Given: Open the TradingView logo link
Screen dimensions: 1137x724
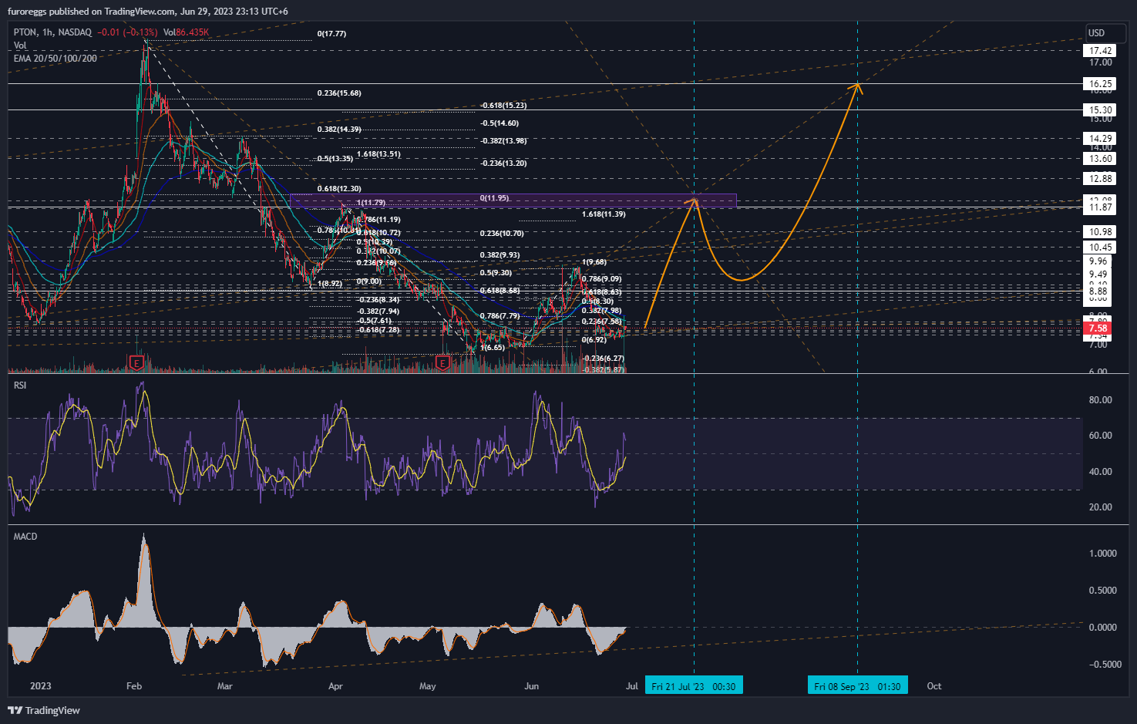Looking at the screenshot, I should tap(44, 710).
